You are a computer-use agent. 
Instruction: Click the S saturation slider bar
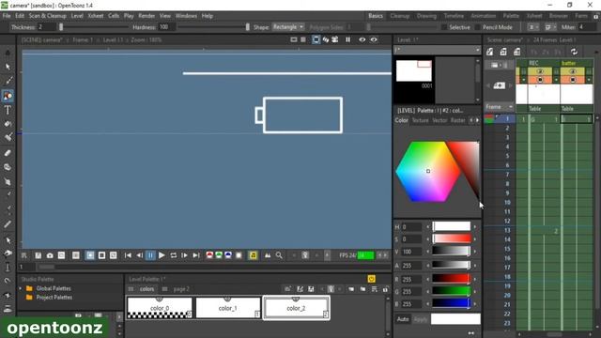pyautogui.click(x=452, y=238)
